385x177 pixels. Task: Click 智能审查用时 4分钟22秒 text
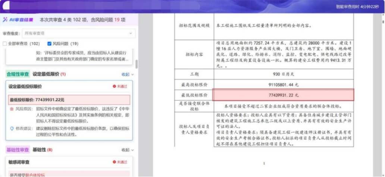pos(357,7)
